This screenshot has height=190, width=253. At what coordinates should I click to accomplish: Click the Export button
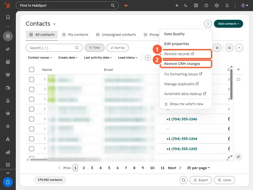(x=201, y=180)
